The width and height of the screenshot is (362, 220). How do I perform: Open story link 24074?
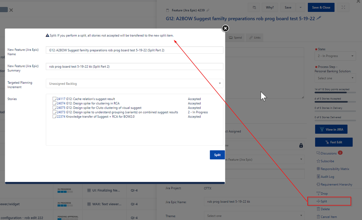coord(61,103)
